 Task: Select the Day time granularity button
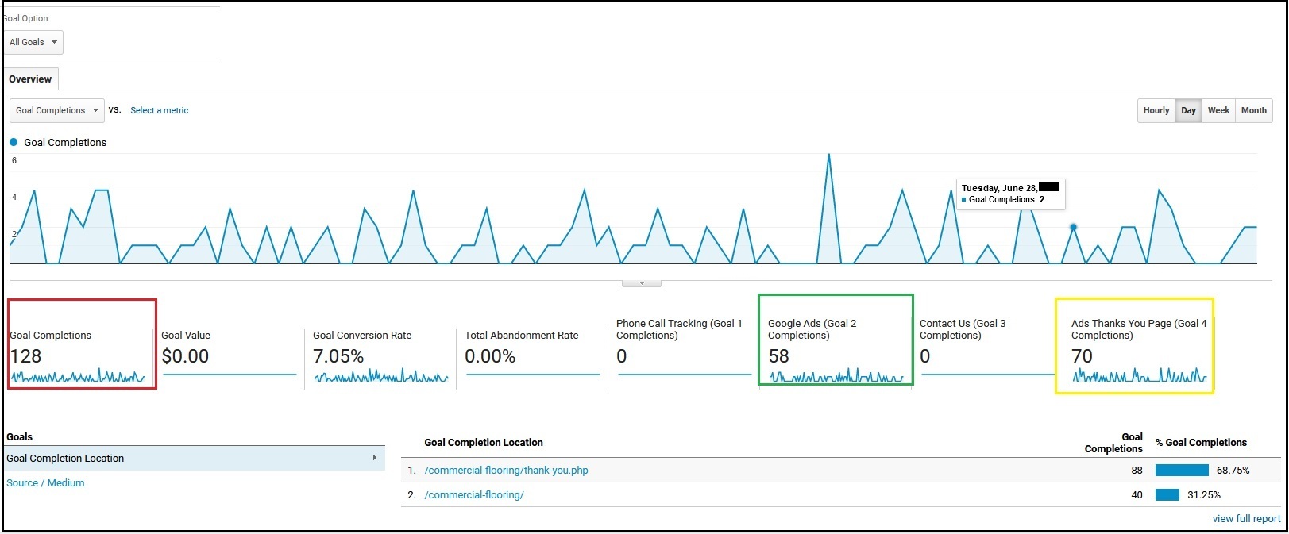[x=1188, y=110]
